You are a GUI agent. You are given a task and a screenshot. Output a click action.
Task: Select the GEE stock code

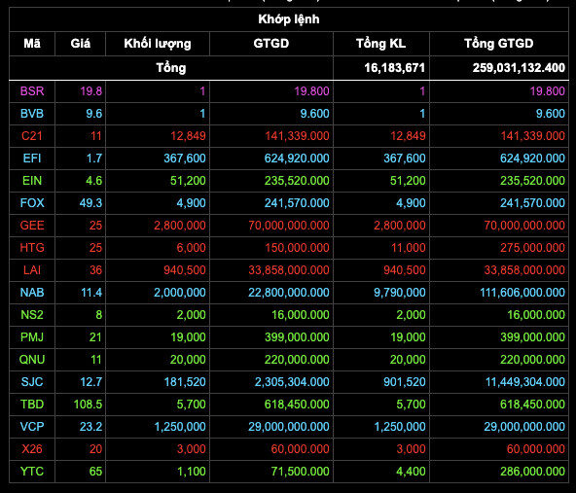(32, 225)
